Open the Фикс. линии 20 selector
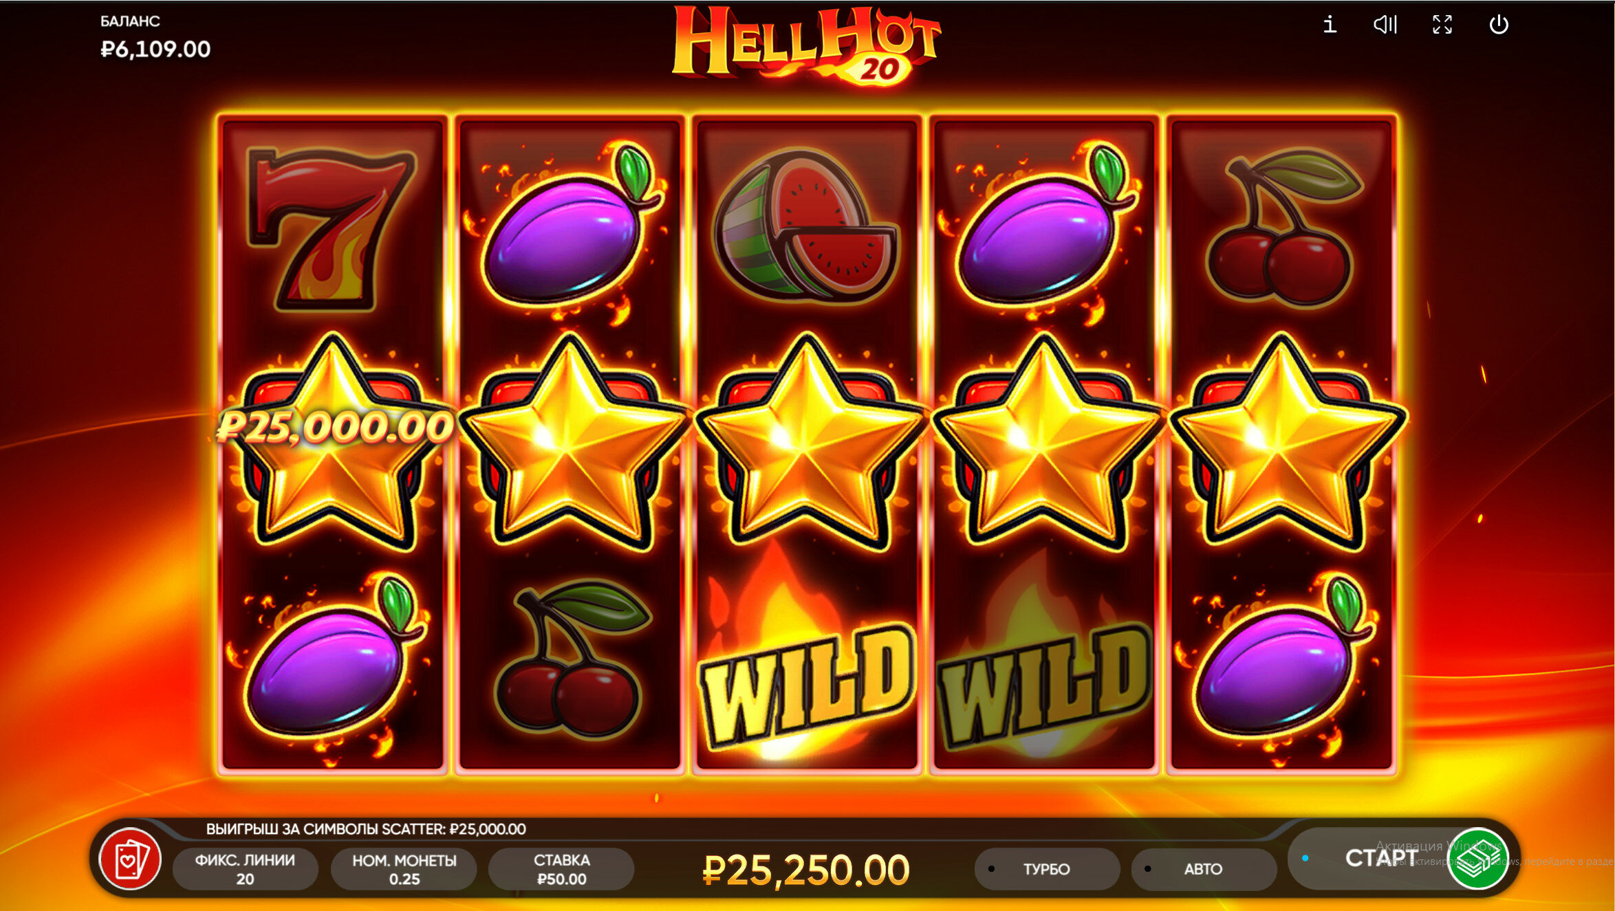Viewport: 1615px width, 911px height. (245, 869)
